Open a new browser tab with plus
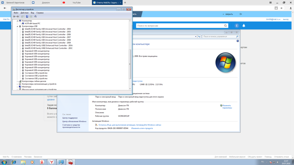 [x=125, y=3]
